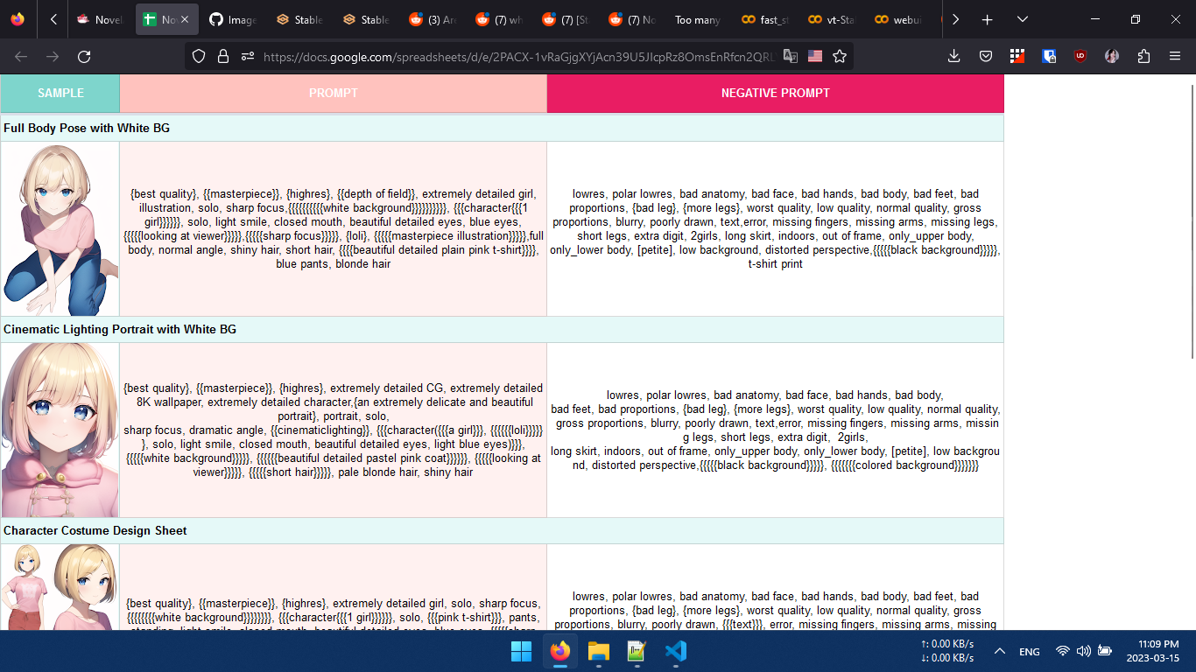Viewport: 1196px width, 672px height.
Task: Open the List all tabs chevron
Action: tap(1022, 18)
